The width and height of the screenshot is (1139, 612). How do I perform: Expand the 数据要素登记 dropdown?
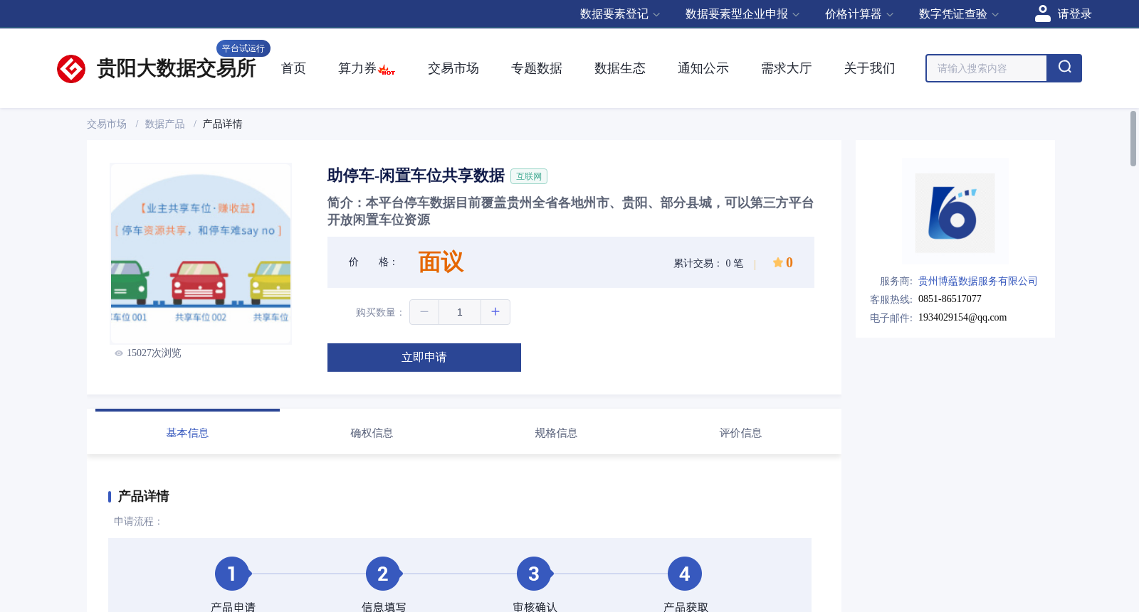(620, 14)
